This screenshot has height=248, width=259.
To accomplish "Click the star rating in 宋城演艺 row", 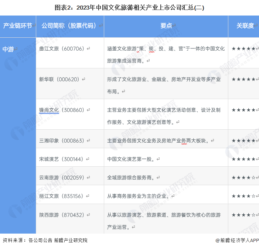I will (x=243, y=159).
